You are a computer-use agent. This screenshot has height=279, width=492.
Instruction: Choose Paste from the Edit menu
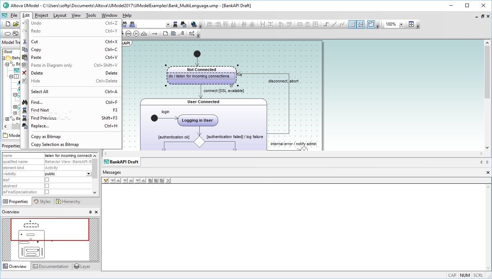(71, 57)
